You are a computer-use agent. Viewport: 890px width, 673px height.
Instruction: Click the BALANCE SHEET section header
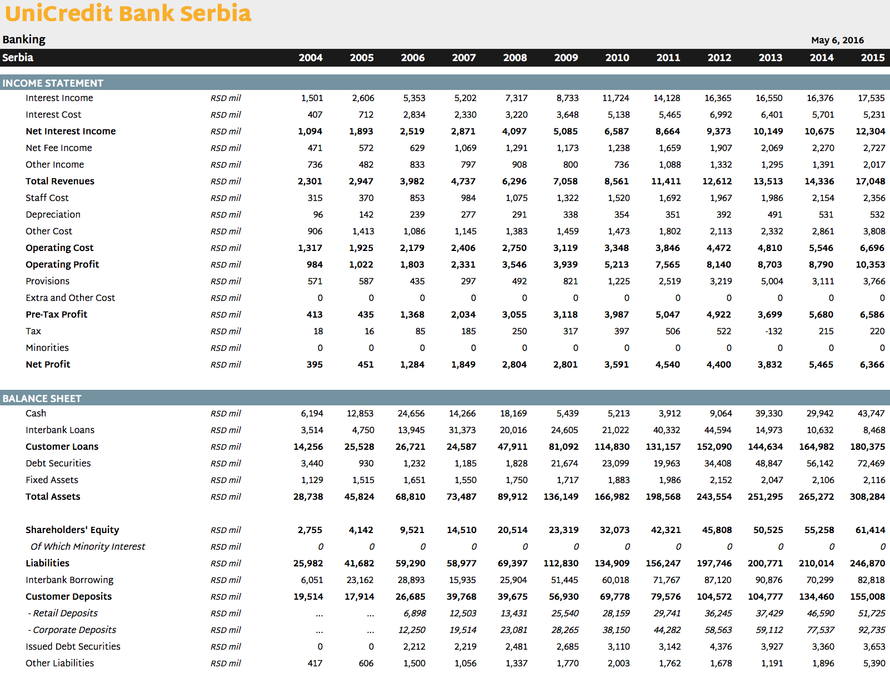point(42,399)
